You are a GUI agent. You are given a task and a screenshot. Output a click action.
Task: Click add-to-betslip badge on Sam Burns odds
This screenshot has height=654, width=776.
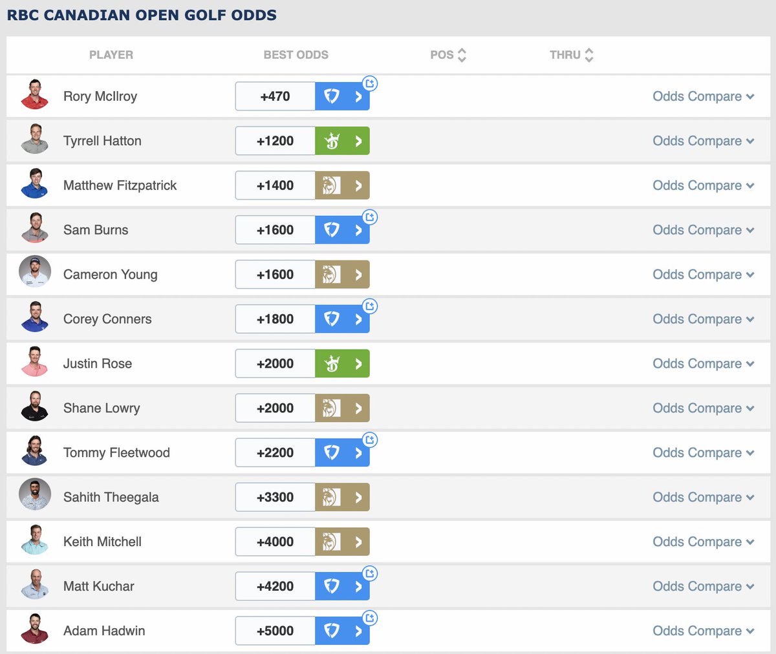[x=370, y=217]
